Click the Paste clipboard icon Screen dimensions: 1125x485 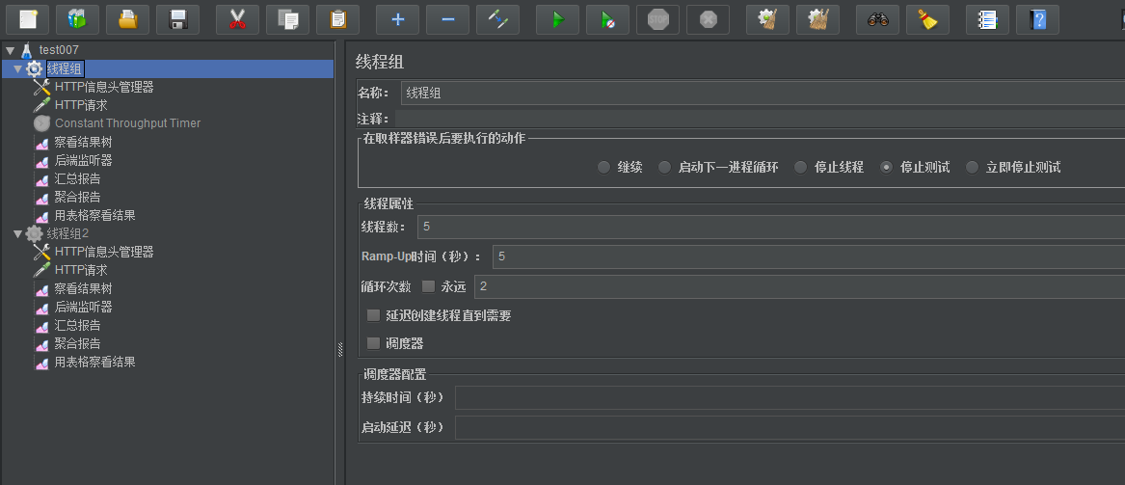[x=338, y=19]
